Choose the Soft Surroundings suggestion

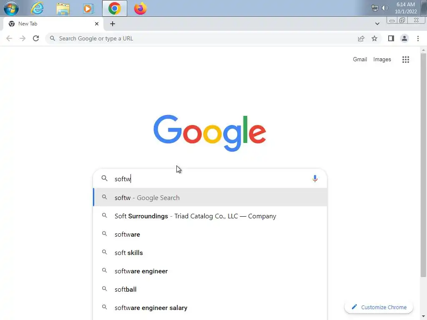coord(210,216)
